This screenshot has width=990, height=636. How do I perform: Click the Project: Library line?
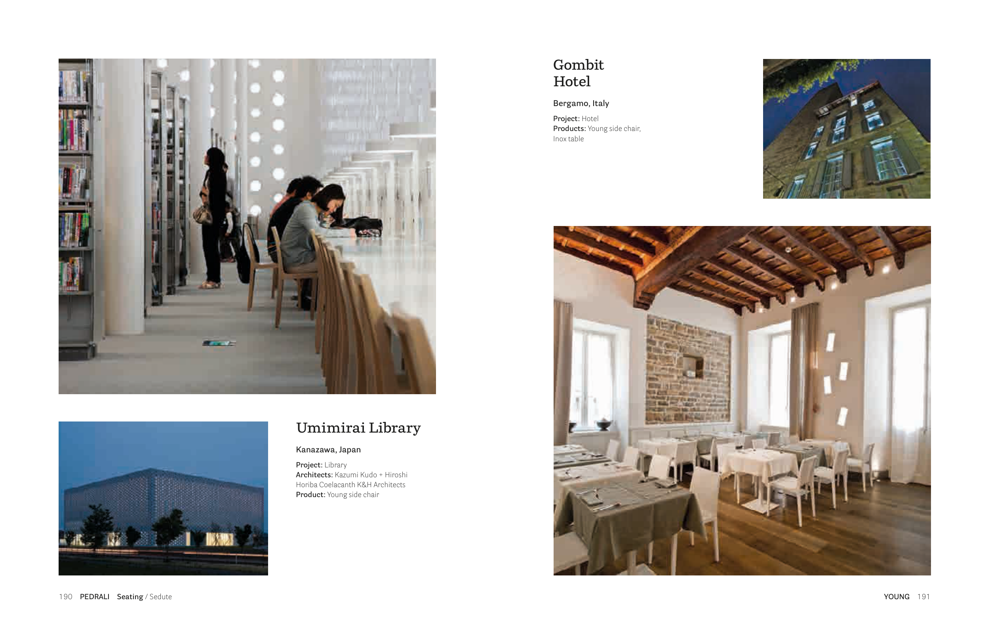321,465
